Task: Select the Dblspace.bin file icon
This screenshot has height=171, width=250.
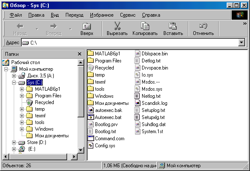Action: click(x=137, y=54)
